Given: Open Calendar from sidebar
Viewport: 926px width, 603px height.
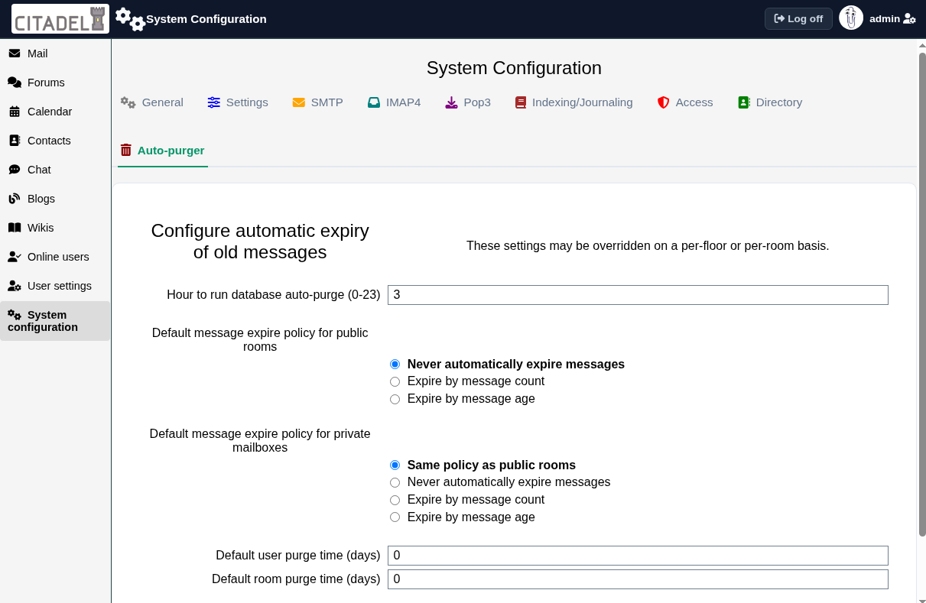Looking at the screenshot, I should coord(55,112).
